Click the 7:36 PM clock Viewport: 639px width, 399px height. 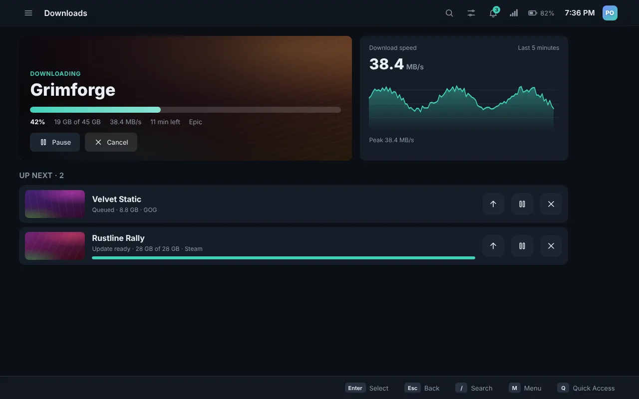(580, 13)
